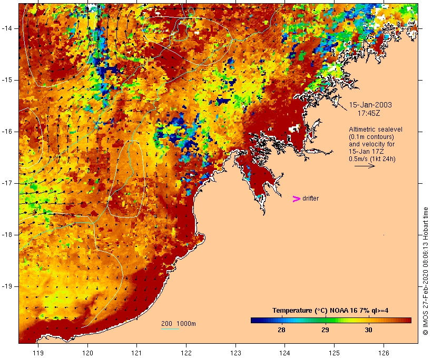
Task: Click the colorbar tick label '30'
Action: (368, 330)
